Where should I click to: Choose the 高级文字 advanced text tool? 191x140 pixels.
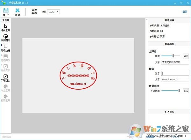(5, 68)
